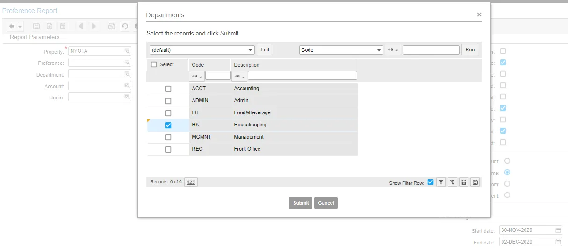Select the Housekeeping description cell
The height and width of the screenshot is (251, 568).
[295, 125]
